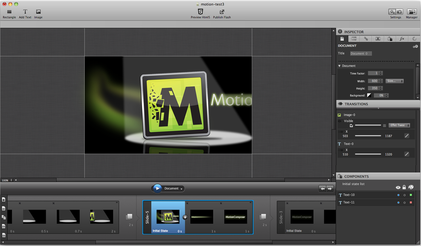Toggle lock dot for Text-10

pos(405,195)
